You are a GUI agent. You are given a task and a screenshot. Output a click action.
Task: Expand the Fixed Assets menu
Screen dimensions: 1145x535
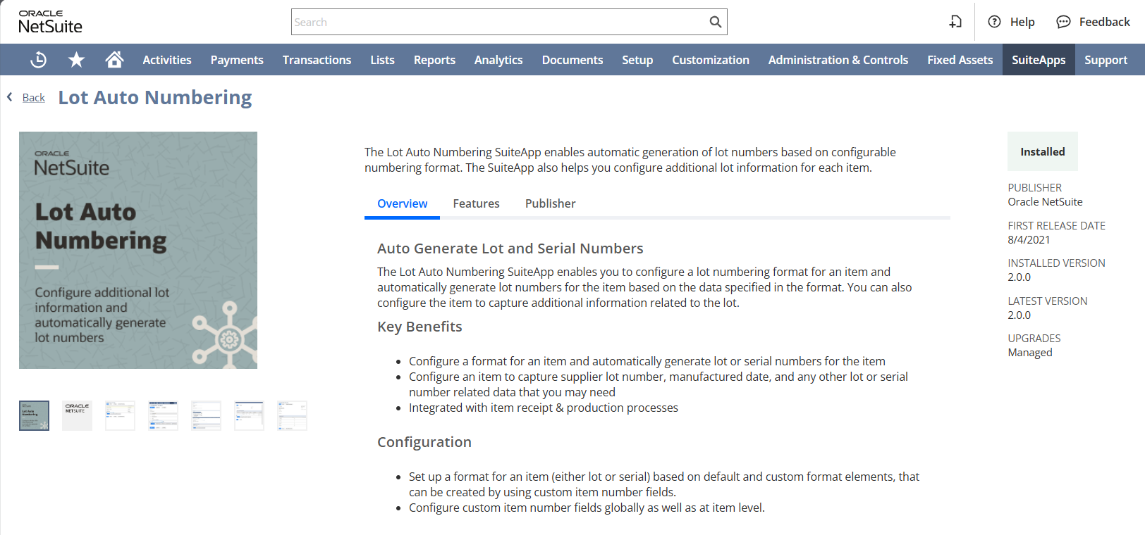coord(960,60)
